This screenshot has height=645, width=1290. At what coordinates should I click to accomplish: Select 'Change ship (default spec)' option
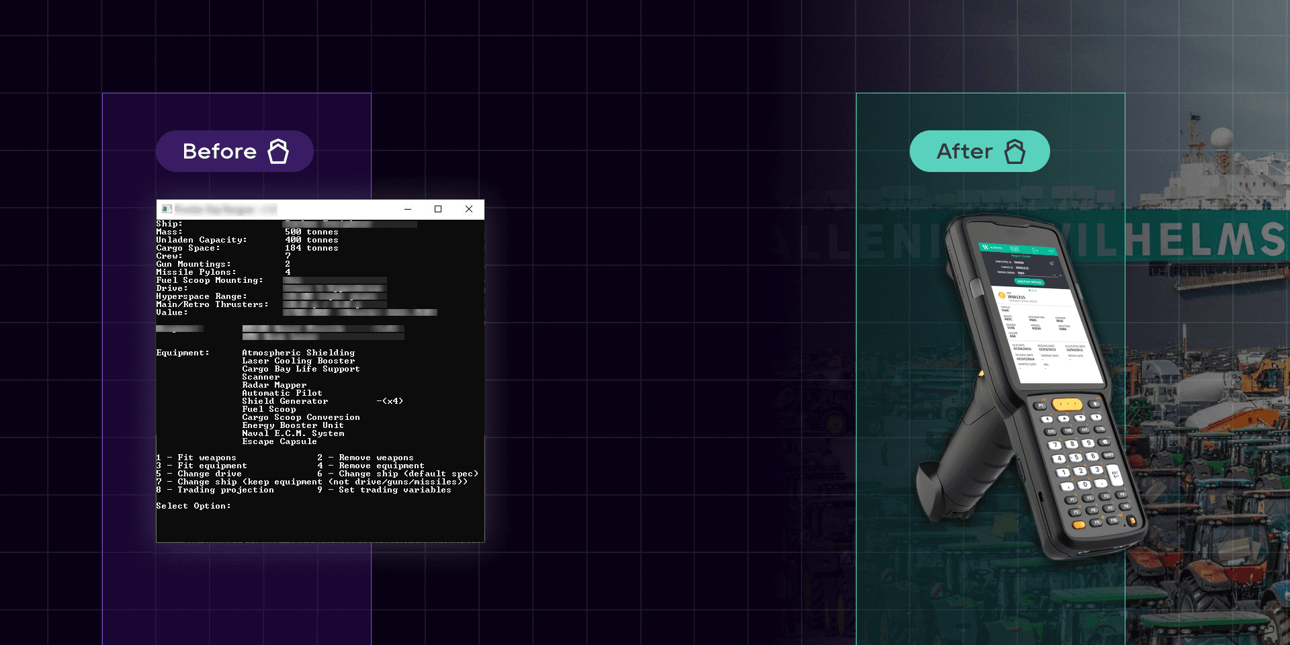pyautogui.click(x=398, y=474)
